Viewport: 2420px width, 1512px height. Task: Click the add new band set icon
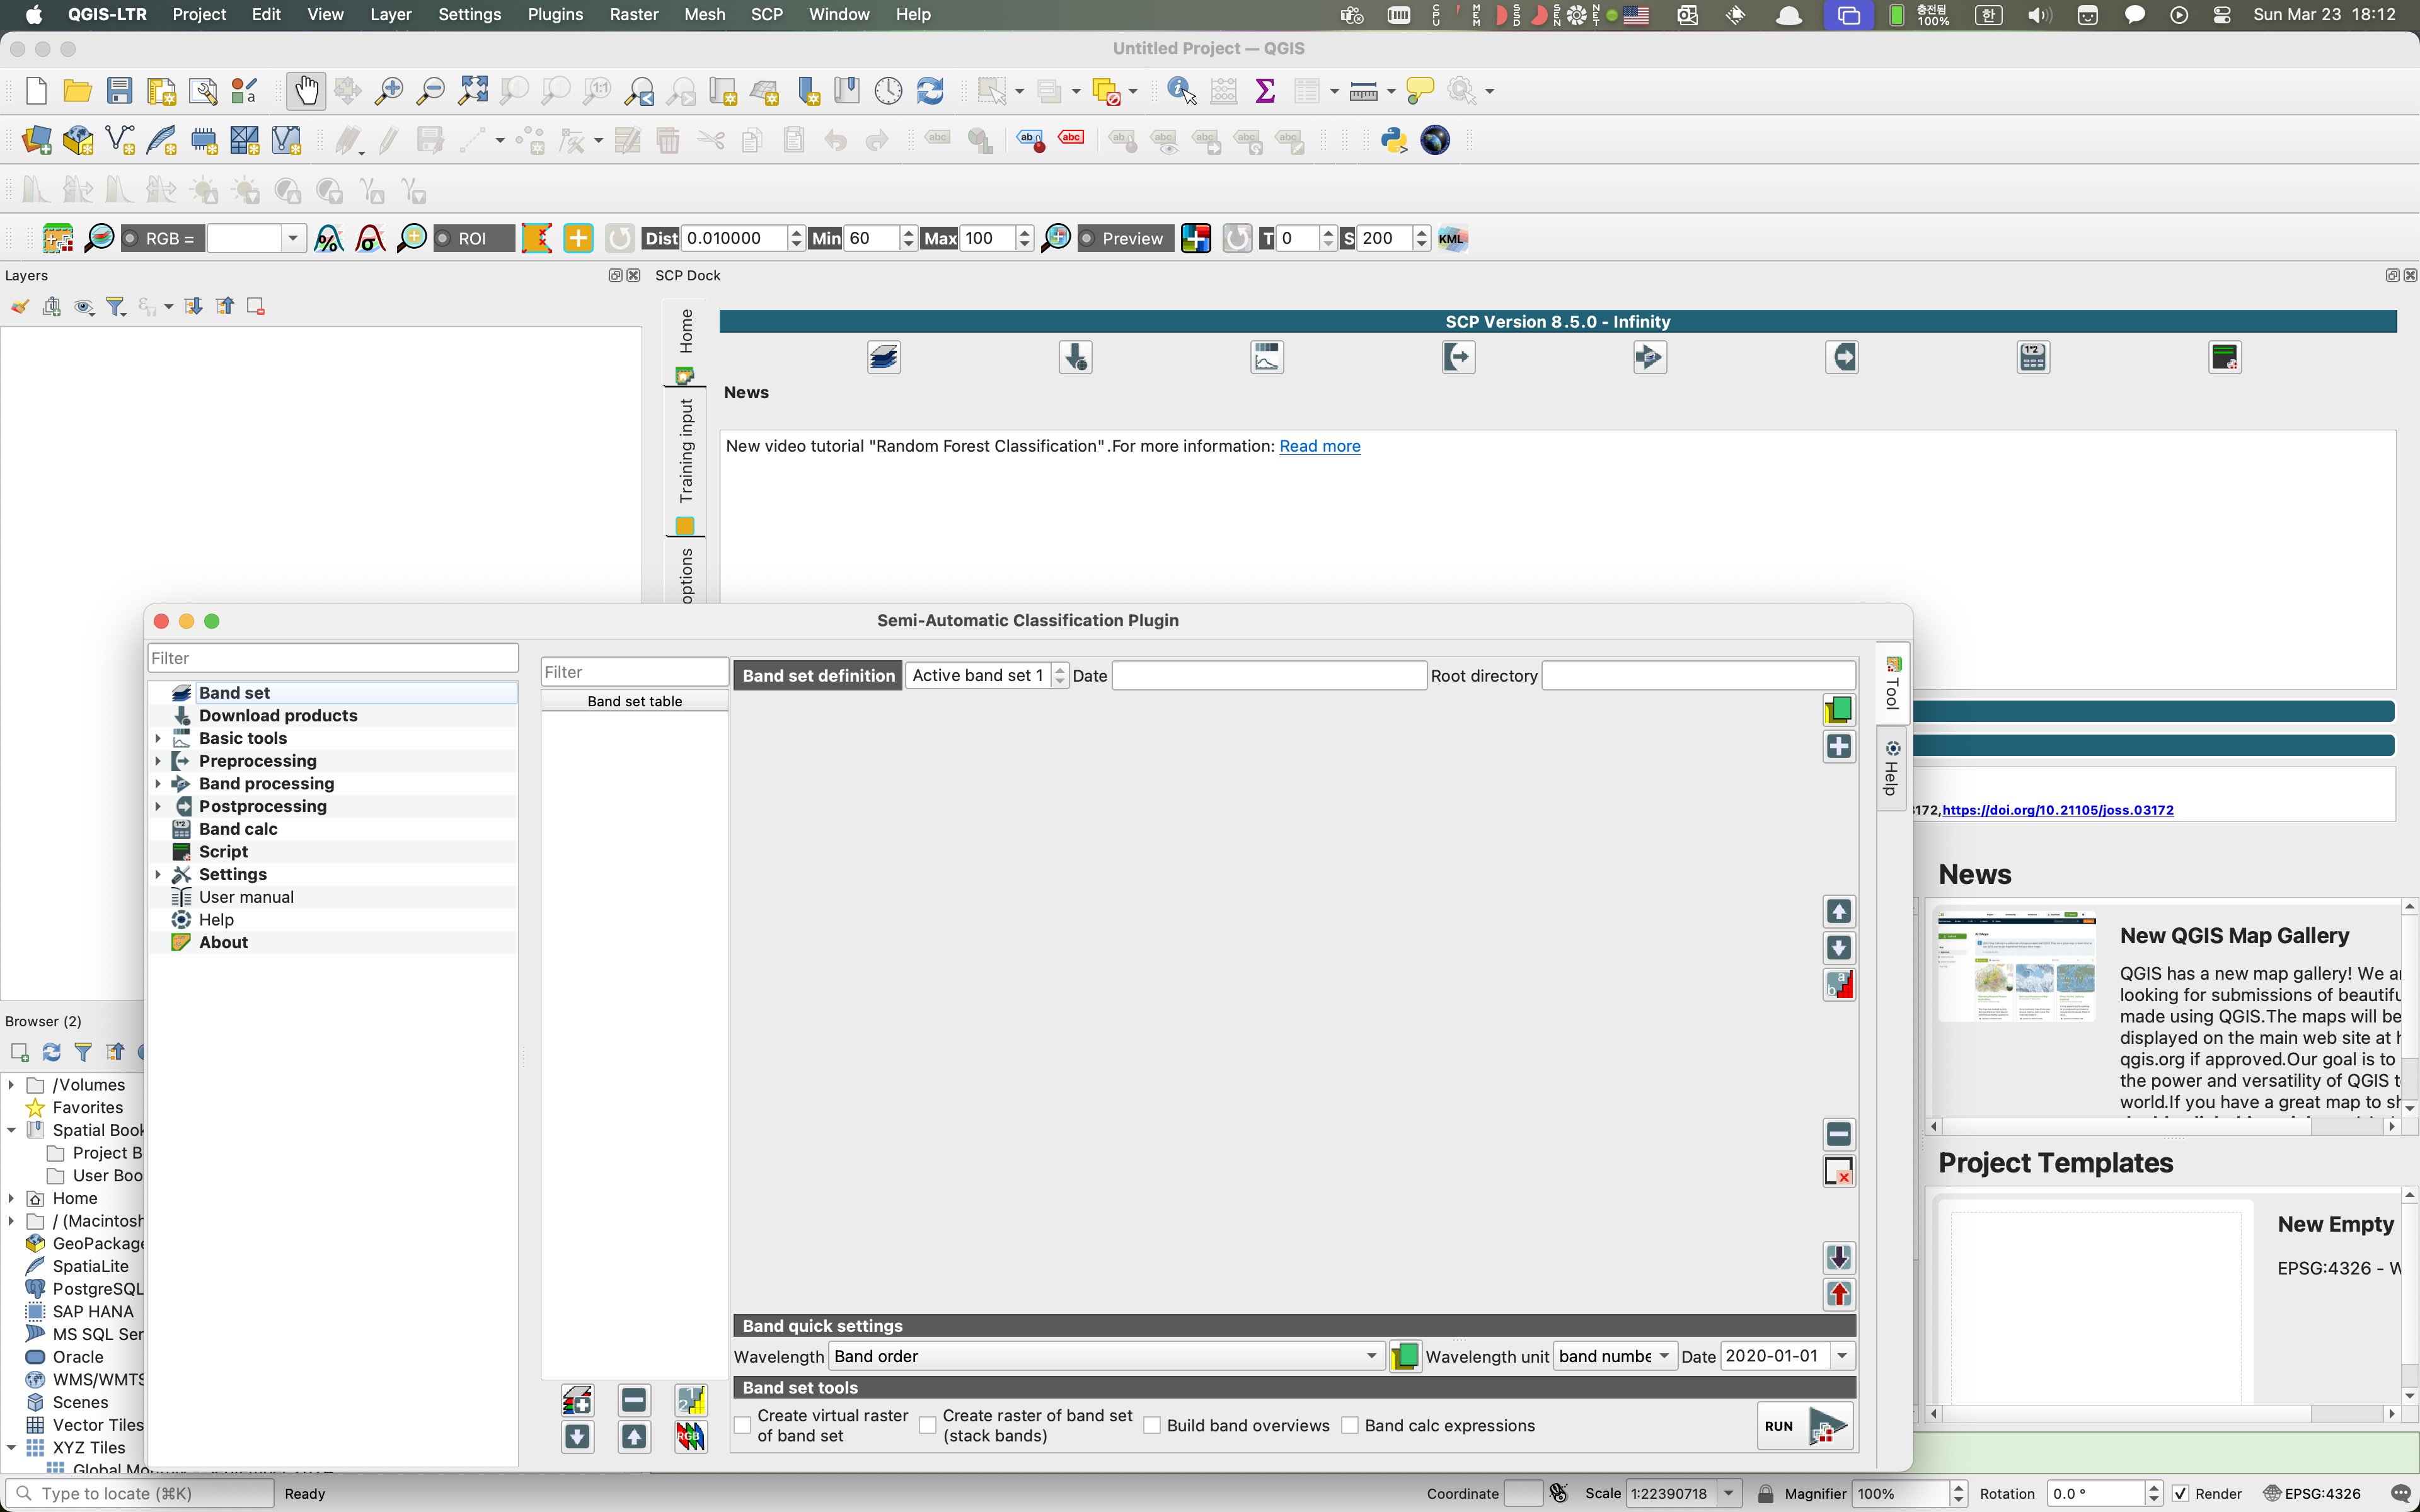577,1400
